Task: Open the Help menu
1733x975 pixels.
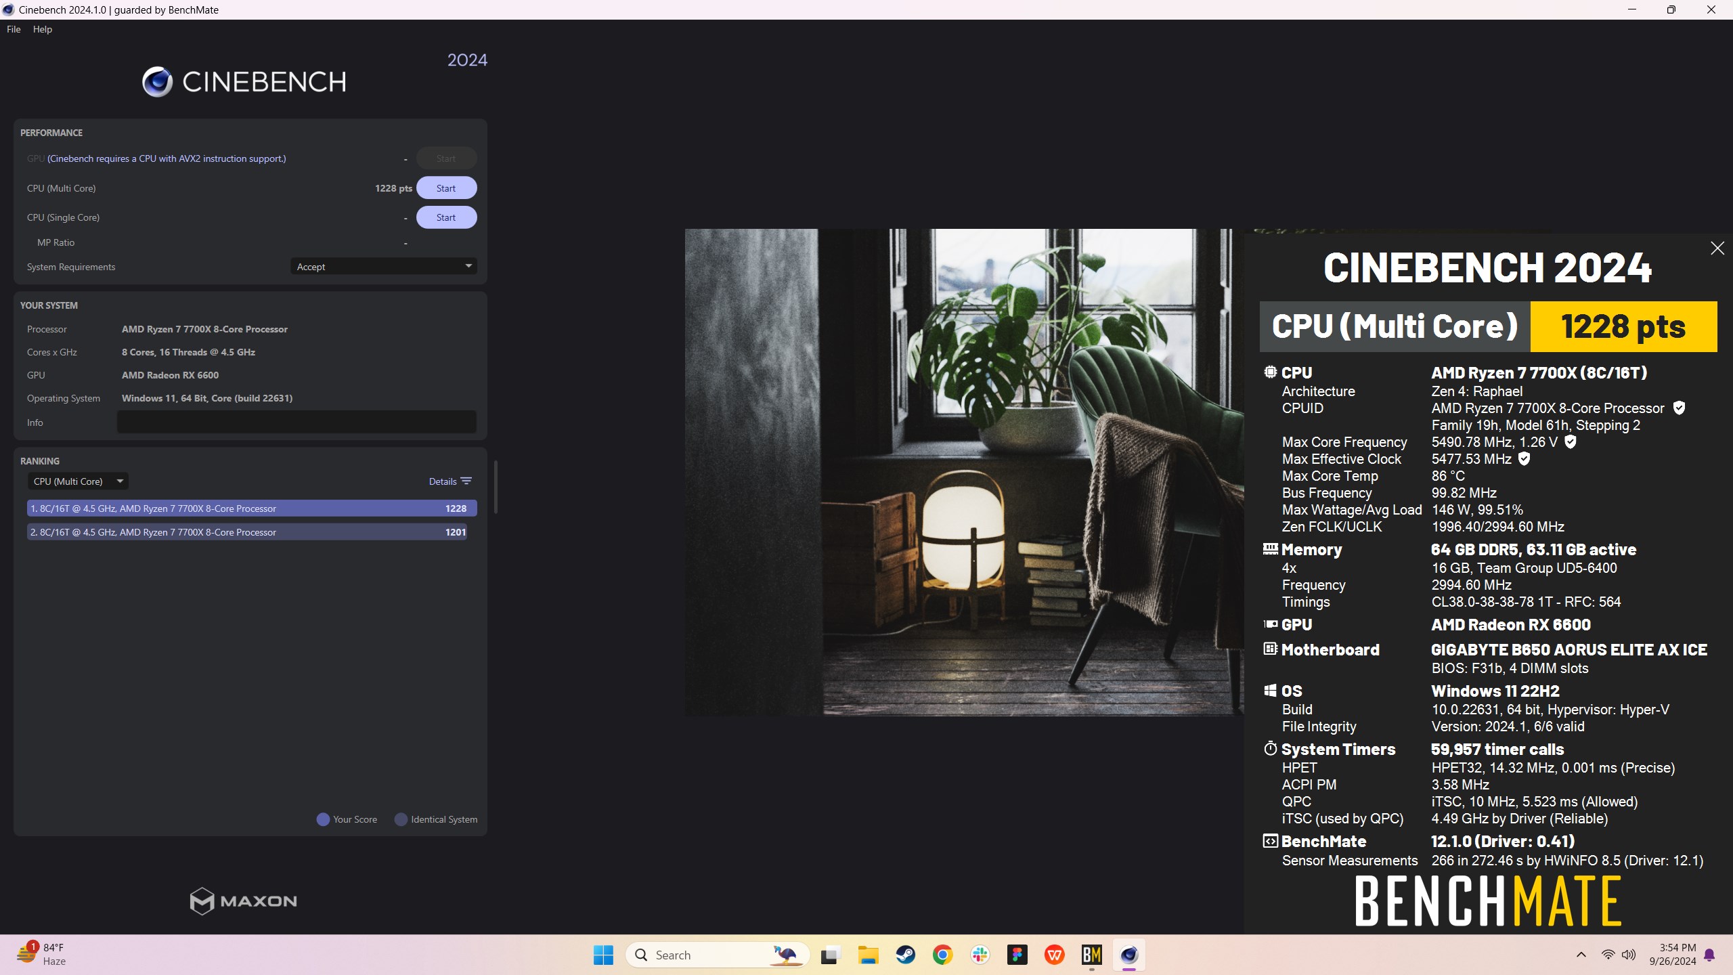Action: point(42,29)
